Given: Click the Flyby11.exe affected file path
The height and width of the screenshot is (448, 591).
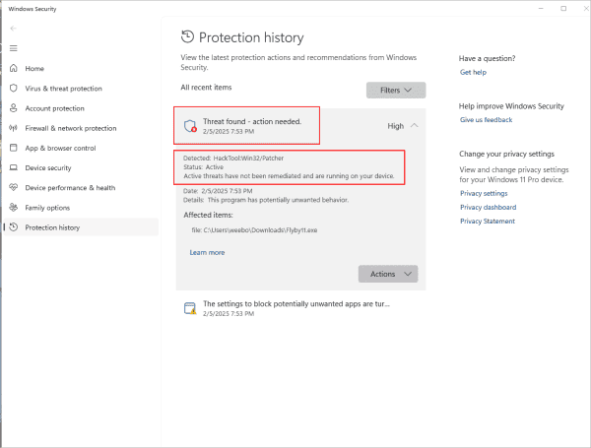Looking at the screenshot, I should coord(254,229).
